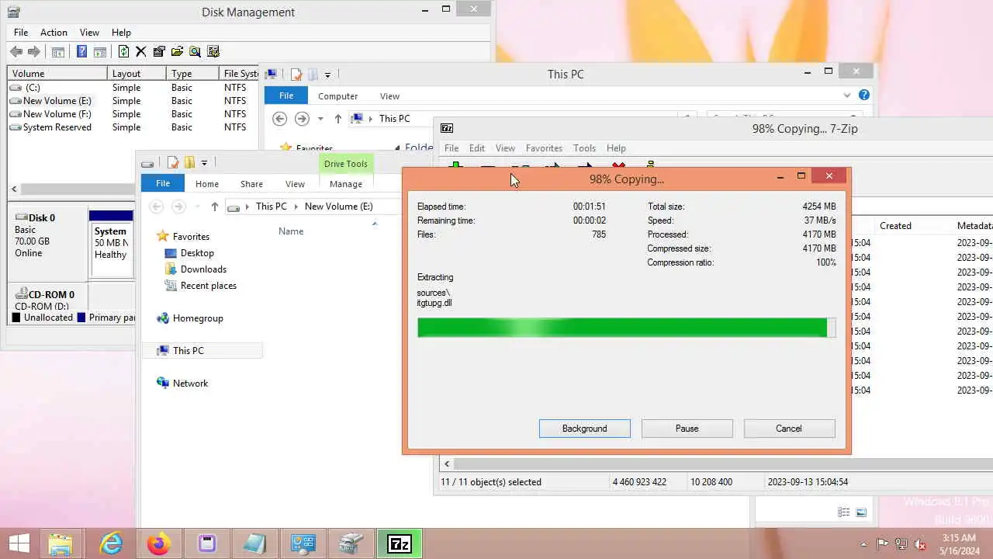Click Back arrow in Disk Management toolbar
This screenshot has width=993, height=559.
click(16, 52)
